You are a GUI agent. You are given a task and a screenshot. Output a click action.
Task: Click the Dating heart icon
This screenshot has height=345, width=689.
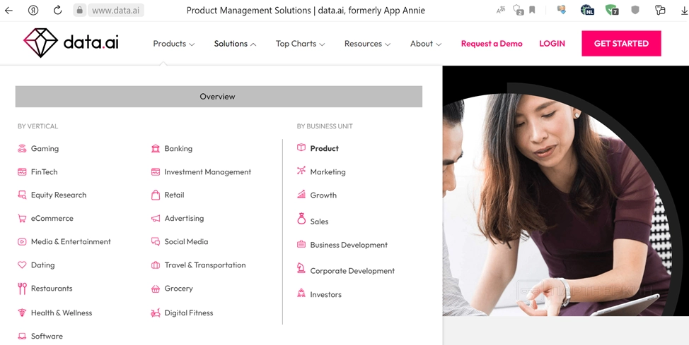pyautogui.click(x=22, y=265)
